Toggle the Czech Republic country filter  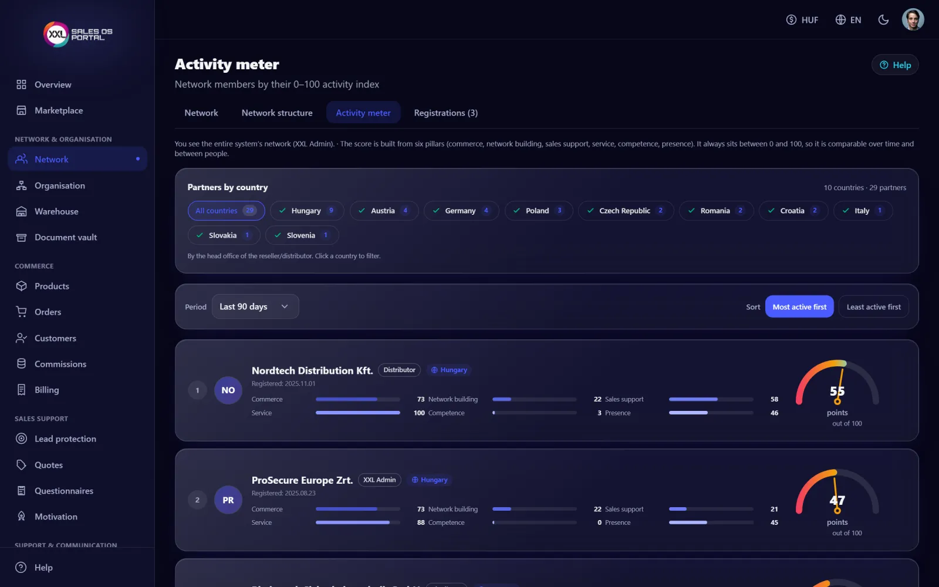pyautogui.click(x=626, y=211)
